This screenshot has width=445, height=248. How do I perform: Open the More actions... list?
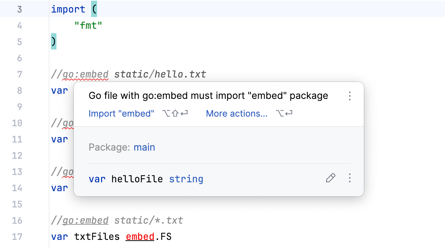pyautogui.click(x=237, y=113)
